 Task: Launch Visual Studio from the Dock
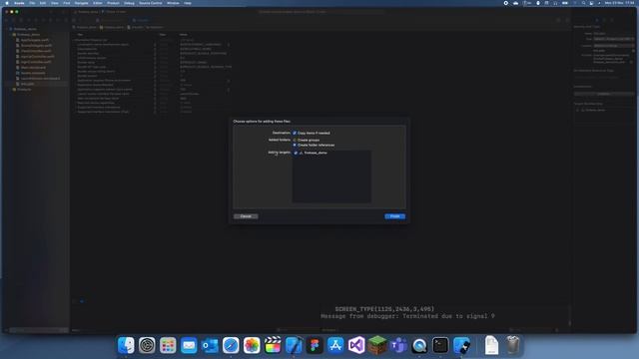point(356,346)
